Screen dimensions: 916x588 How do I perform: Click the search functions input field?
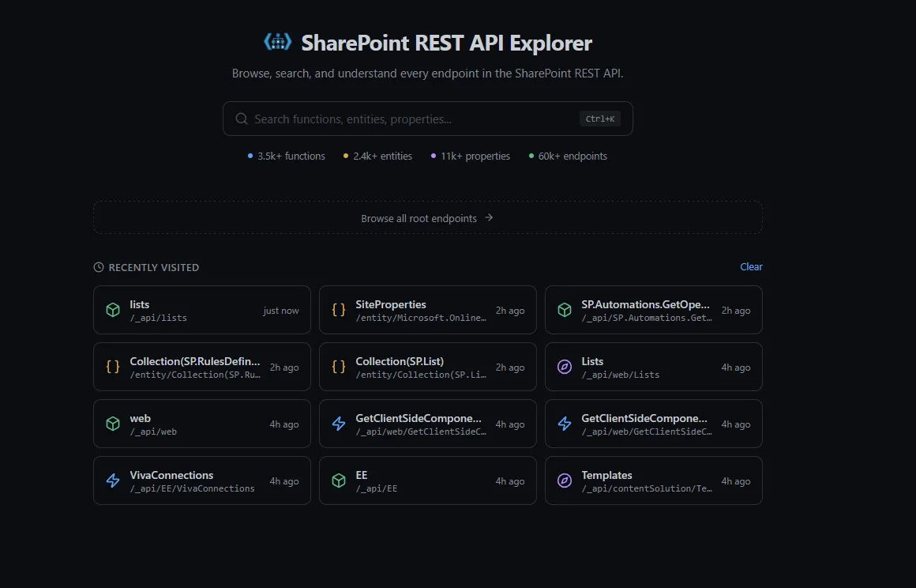pyautogui.click(x=395, y=118)
